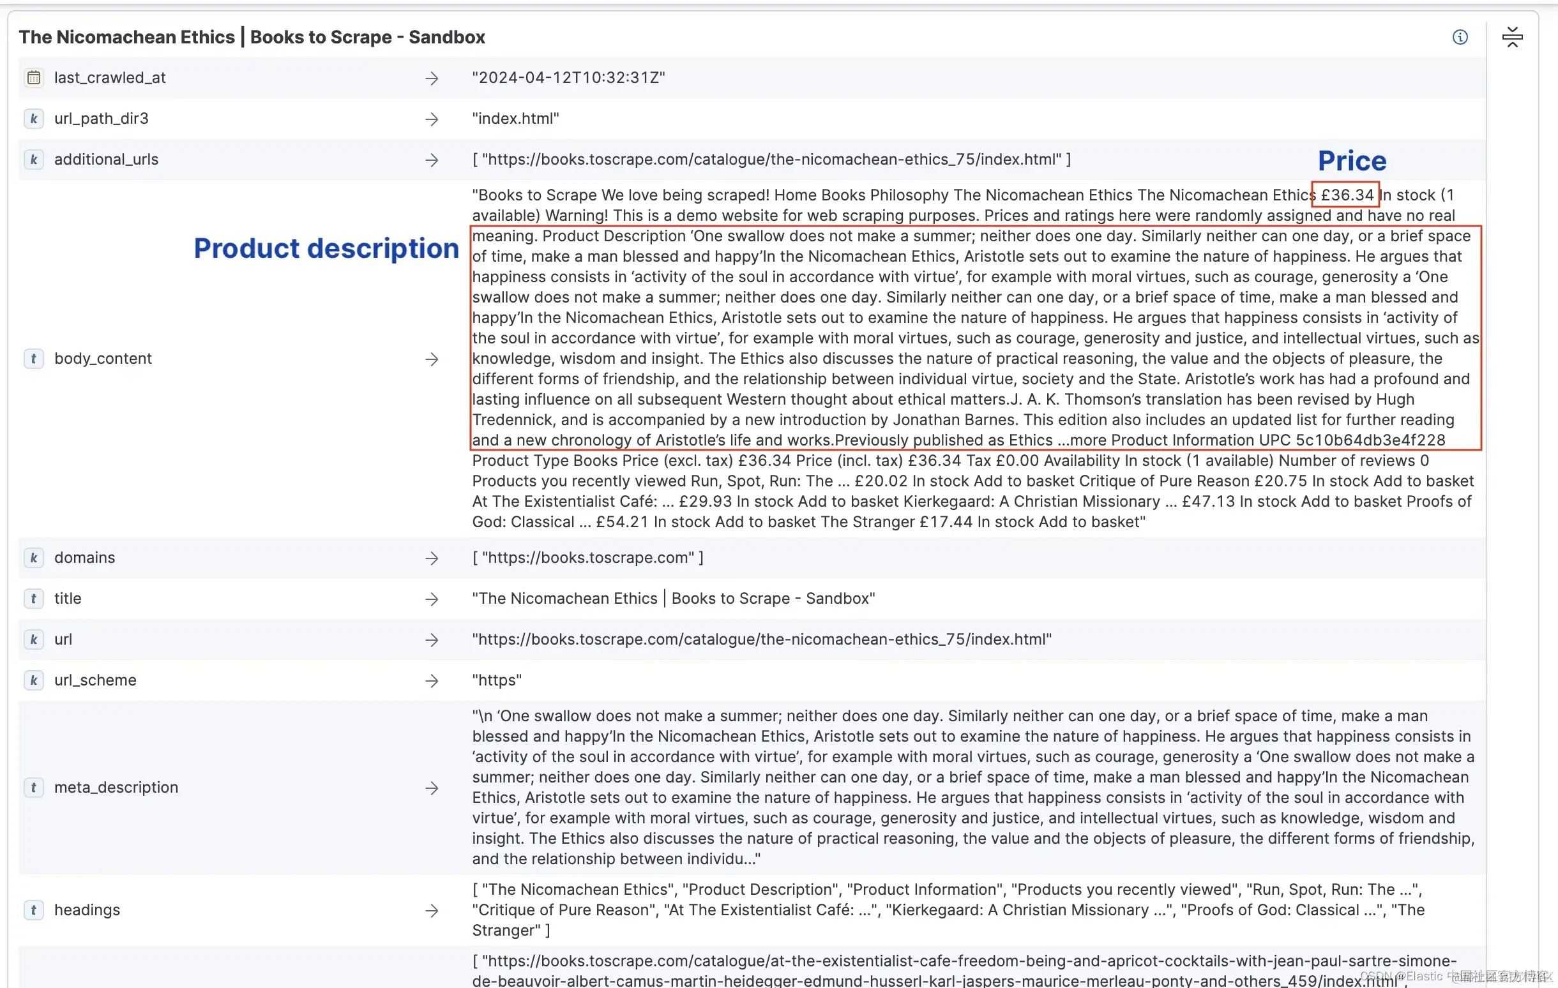Click the arrow next to headings field

click(x=432, y=911)
